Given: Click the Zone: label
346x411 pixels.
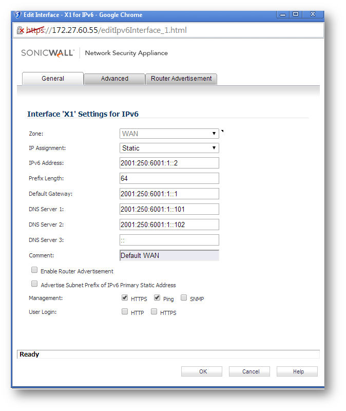Looking at the screenshot, I should point(36,134).
